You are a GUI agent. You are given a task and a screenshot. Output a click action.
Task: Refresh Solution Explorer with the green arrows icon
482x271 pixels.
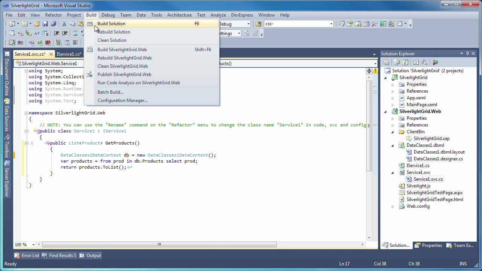tap(405, 62)
